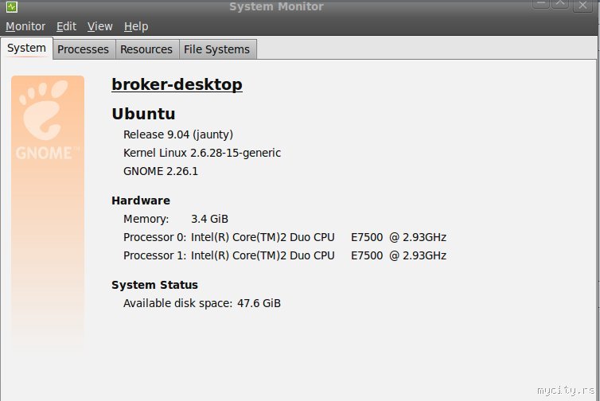Screen dimensions: 600x401
Task: Open the View menu
Action: click(x=99, y=26)
